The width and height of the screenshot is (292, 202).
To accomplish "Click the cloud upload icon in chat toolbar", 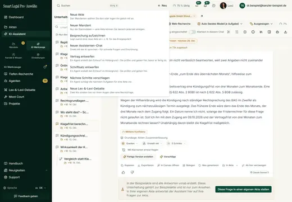I will click(277, 32).
